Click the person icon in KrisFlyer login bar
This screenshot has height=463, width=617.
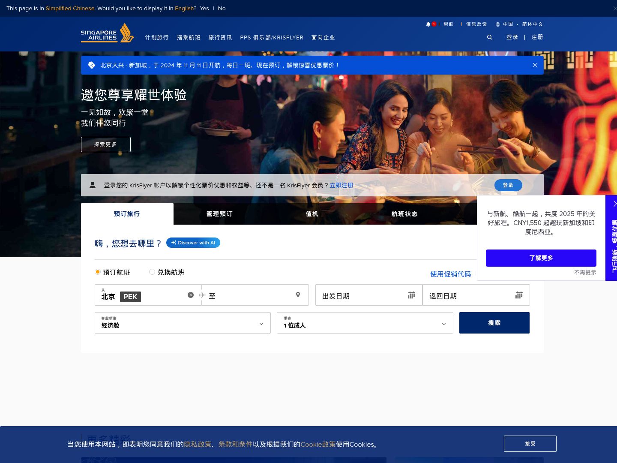click(93, 185)
